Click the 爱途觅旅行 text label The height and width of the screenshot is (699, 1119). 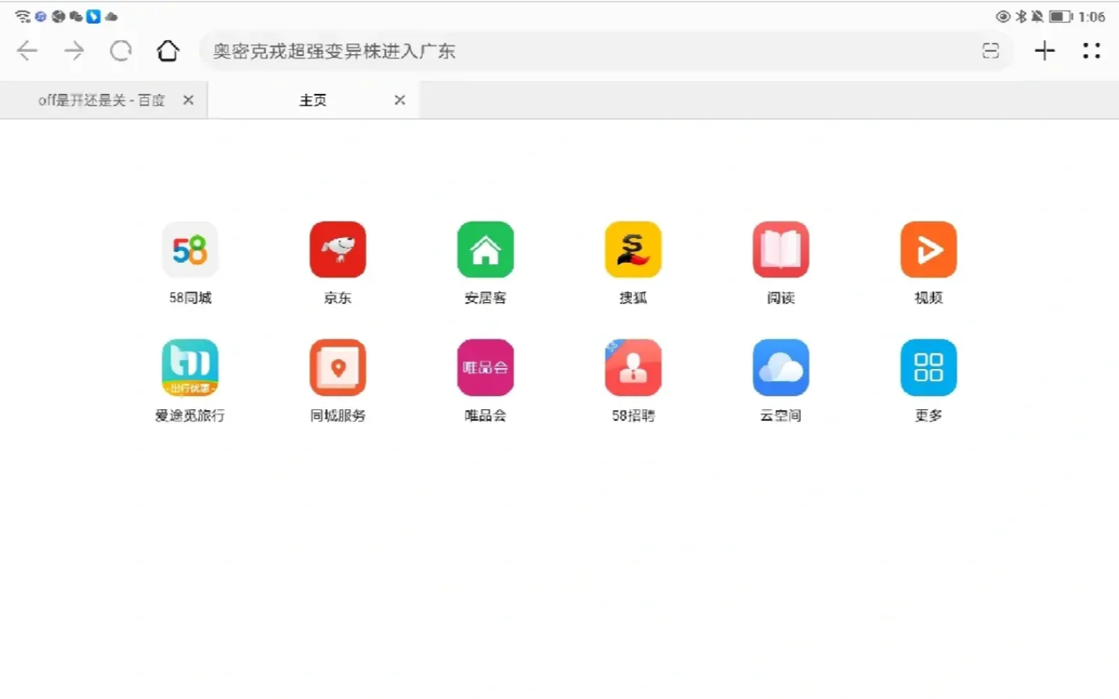point(190,416)
